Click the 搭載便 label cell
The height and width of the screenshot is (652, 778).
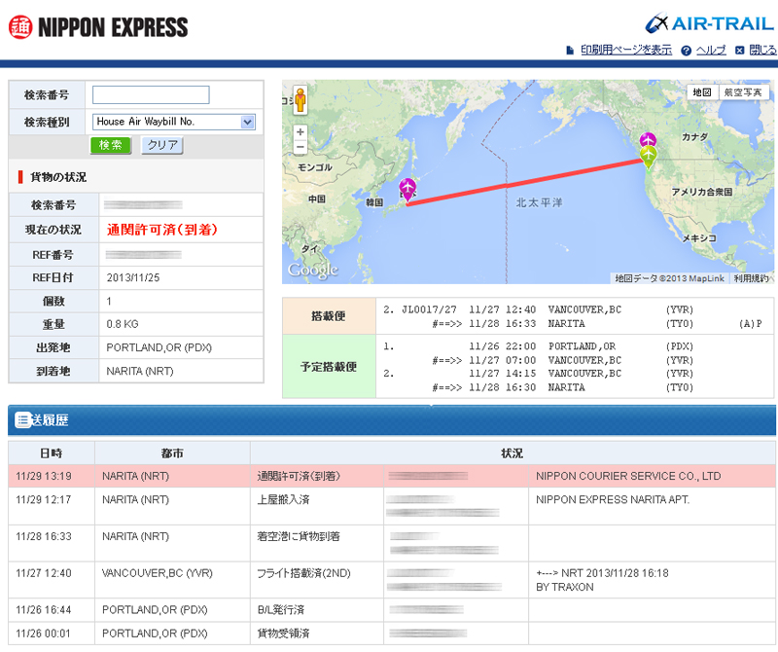[329, 316]
